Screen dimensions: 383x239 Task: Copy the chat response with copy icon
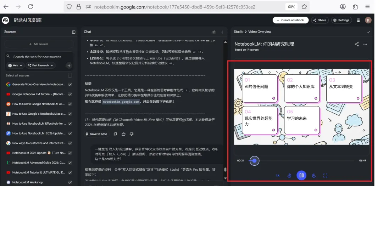(115, 134)
